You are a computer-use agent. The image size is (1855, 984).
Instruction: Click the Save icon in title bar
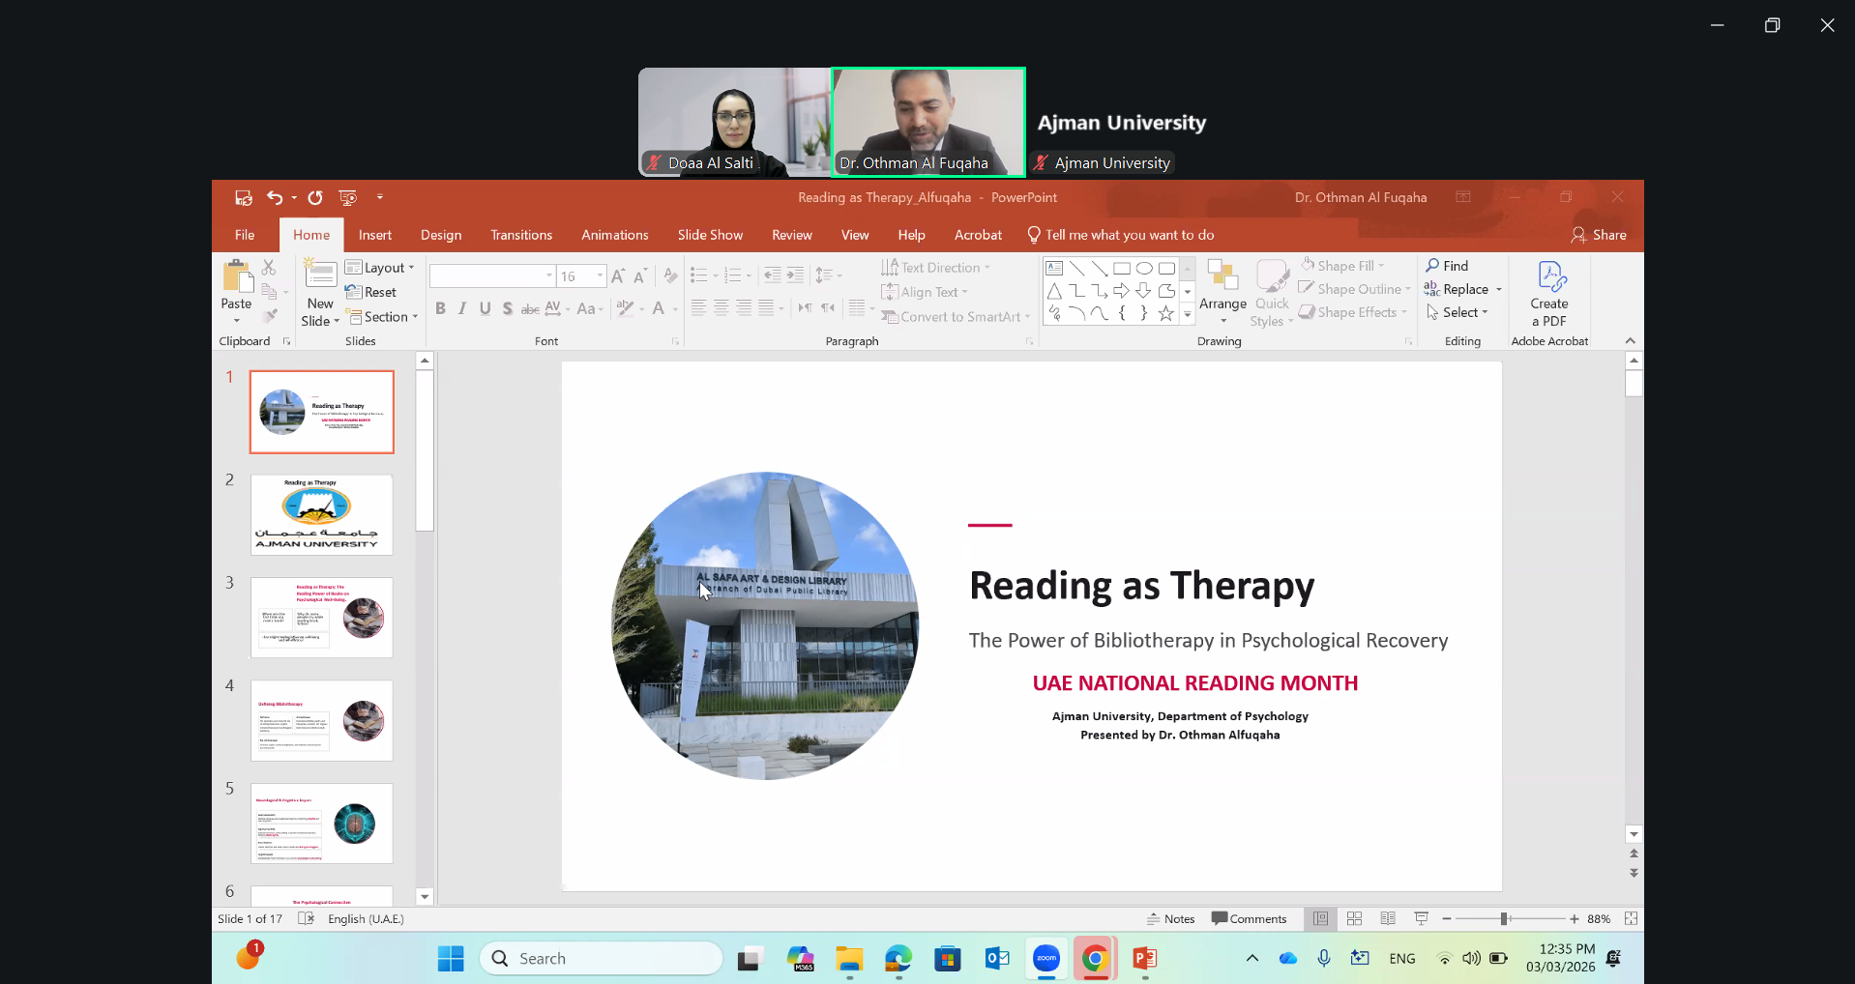(243, 197)
